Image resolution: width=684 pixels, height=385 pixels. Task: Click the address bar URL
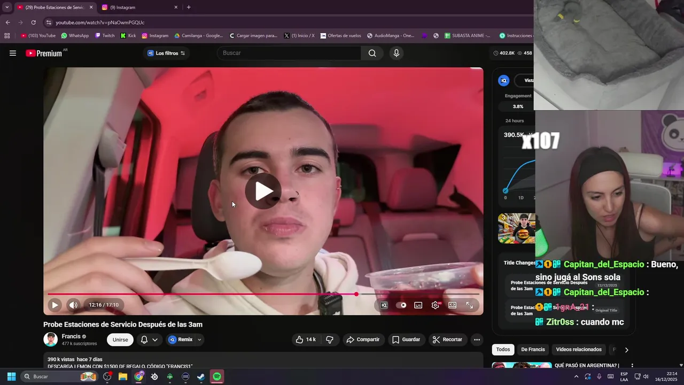pos(100,22)
